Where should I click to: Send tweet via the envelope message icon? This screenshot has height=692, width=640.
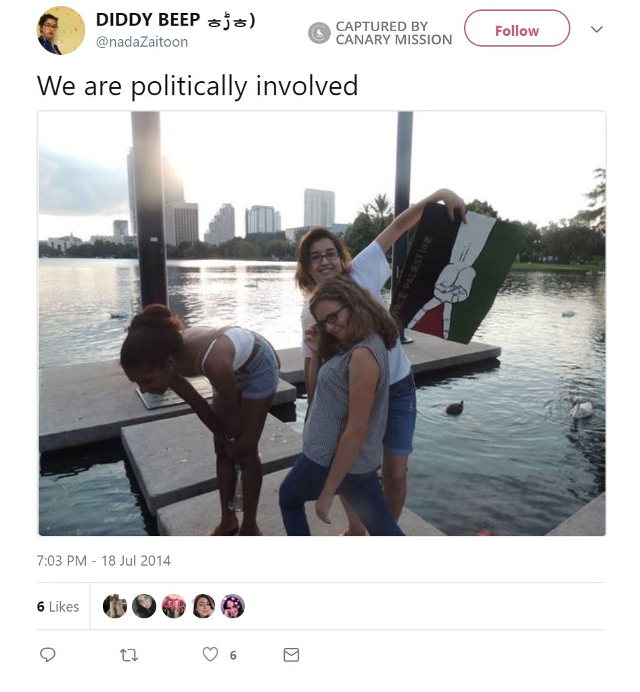(291, 654)
